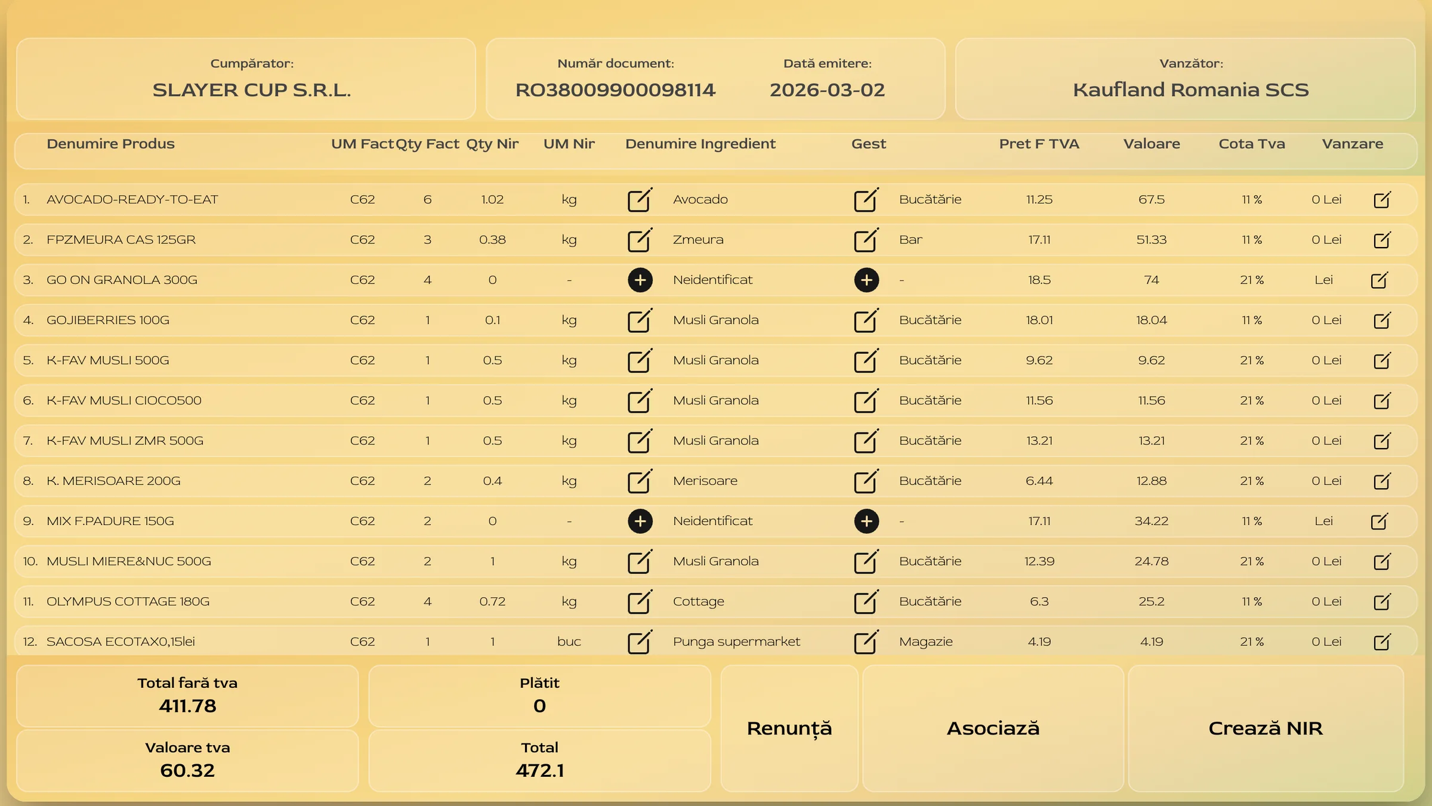This screenshot has width=1432, height=806.
Task: Edit sale price for GO ON GRANOLA
Action: point(1379,280)
